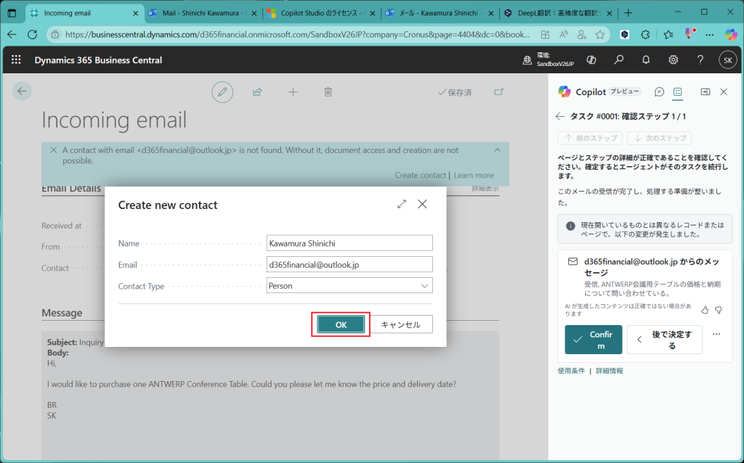Open the Contact Type dropdown
Image resolution: width=744 pixels, height=463 pixels.
[x=424, y=286]
